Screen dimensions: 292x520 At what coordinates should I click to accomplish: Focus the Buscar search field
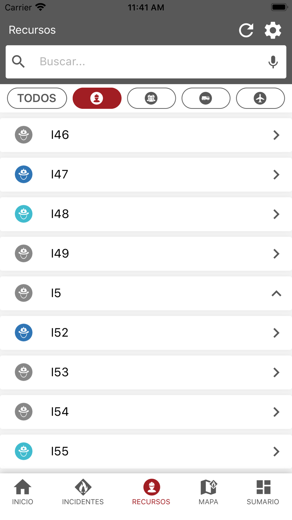[x=146, y=62]
